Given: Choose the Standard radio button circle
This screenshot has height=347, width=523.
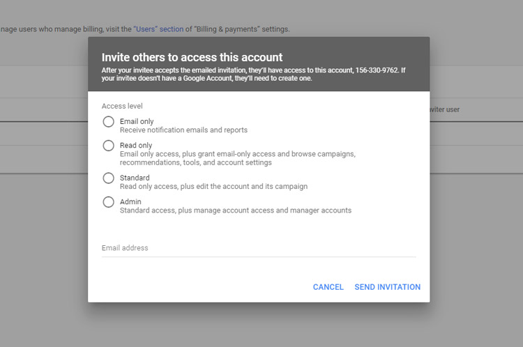Looking at the screenshot, I should [108, 178].
